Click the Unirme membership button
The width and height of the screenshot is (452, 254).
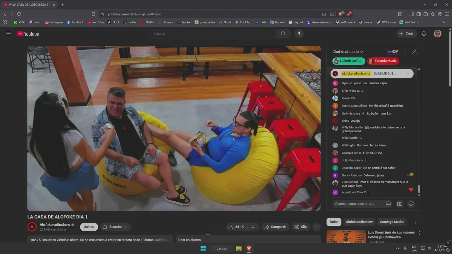tap(89, 227)
